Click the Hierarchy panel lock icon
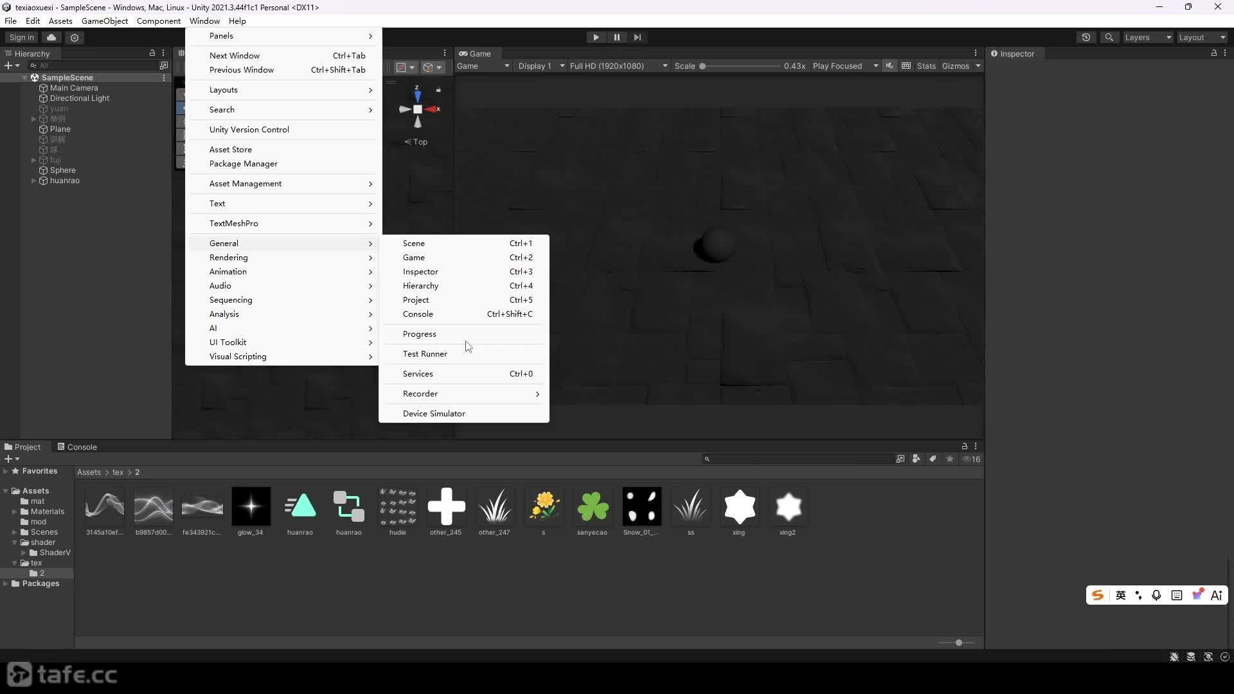 (152, 53)
